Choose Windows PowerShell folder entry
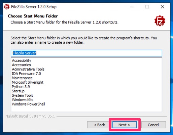 (28, 104)
